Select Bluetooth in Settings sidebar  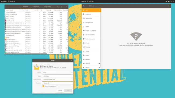[x=92, y=14]
